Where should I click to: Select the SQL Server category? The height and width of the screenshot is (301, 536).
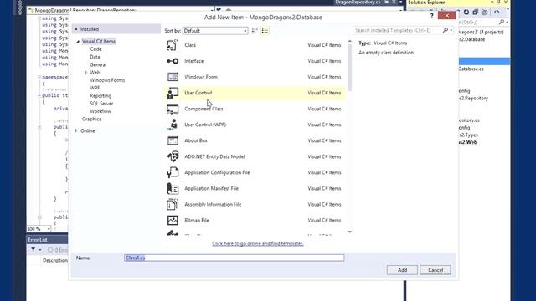[101, 104]
